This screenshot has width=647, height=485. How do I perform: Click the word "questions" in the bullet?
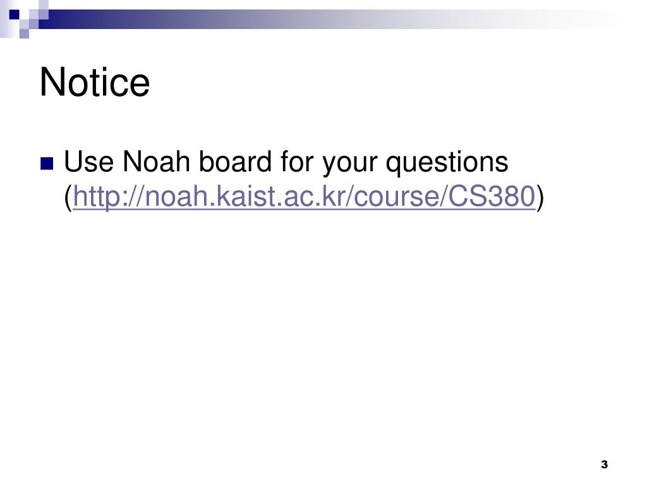[x=447, y=164]
